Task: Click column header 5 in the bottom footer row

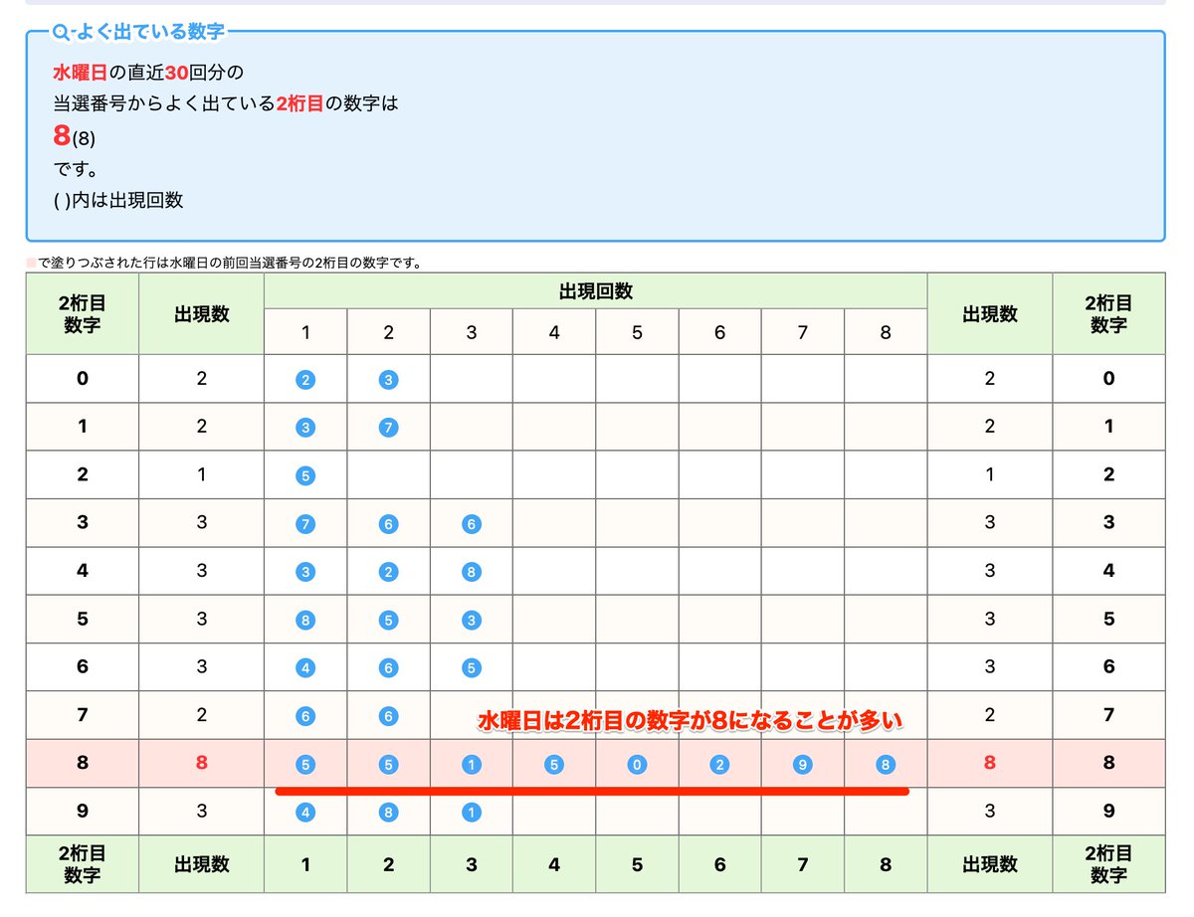Action: coord(637,864)
